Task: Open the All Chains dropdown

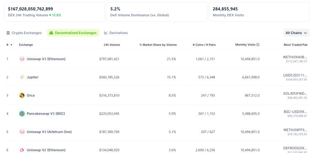Action: pyautogui.click(x=296, y=33)
